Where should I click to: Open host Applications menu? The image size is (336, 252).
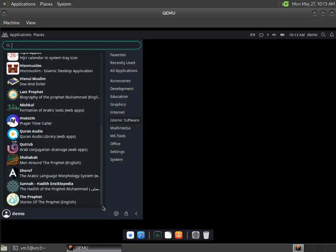pyautogui.click(x=23, y=4)
